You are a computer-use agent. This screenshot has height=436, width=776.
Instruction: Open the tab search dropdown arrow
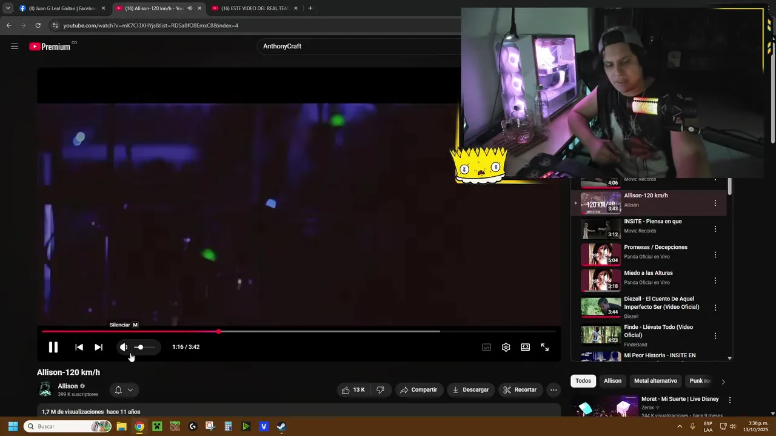pos(7,8)
